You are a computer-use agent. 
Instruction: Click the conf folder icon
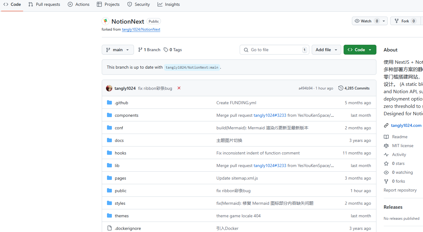(x=109, y=128)
